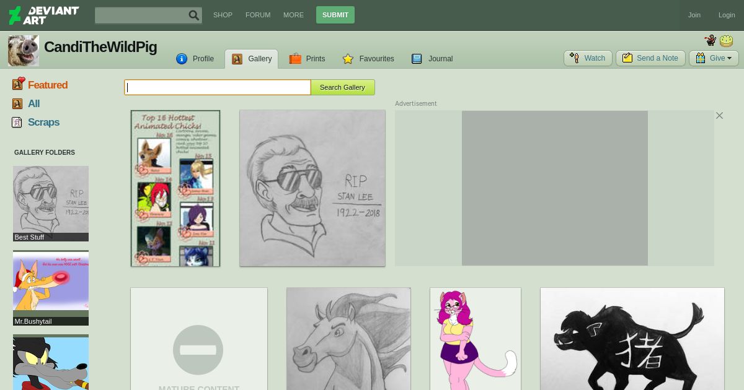
Task: Click the Search Gallery button
Action: pos(342,87)
